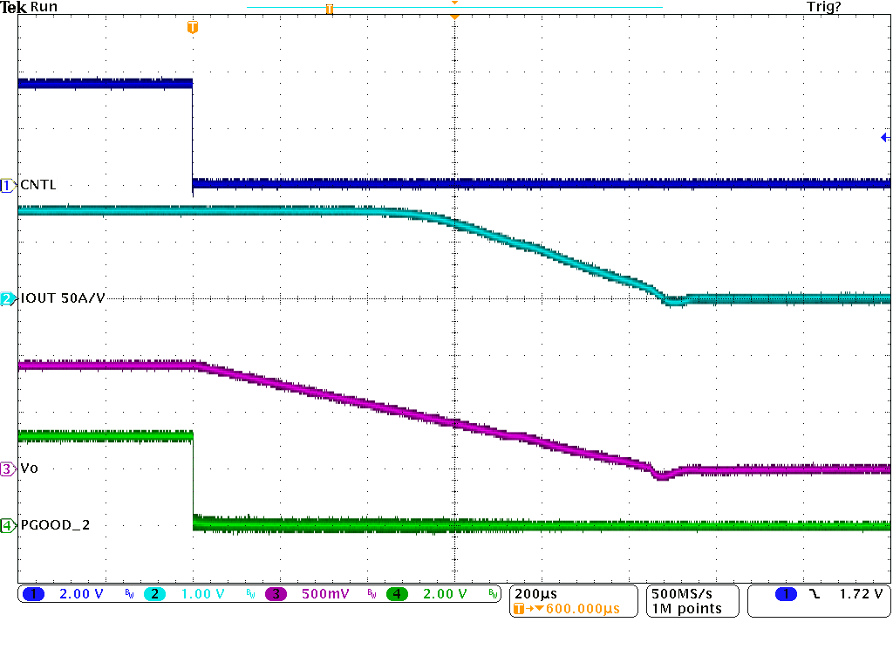Viewport: 893px width, 670px height.
Task: Click the orange trigger position T marker
Action: pyautogui.click(x=193, y=28)
